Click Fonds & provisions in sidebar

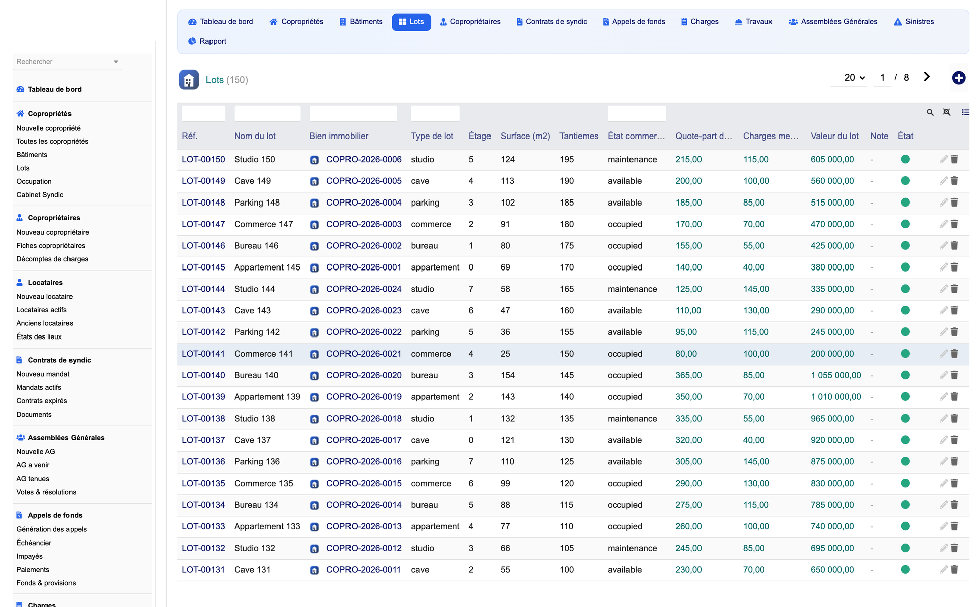[x=46, y=583]
